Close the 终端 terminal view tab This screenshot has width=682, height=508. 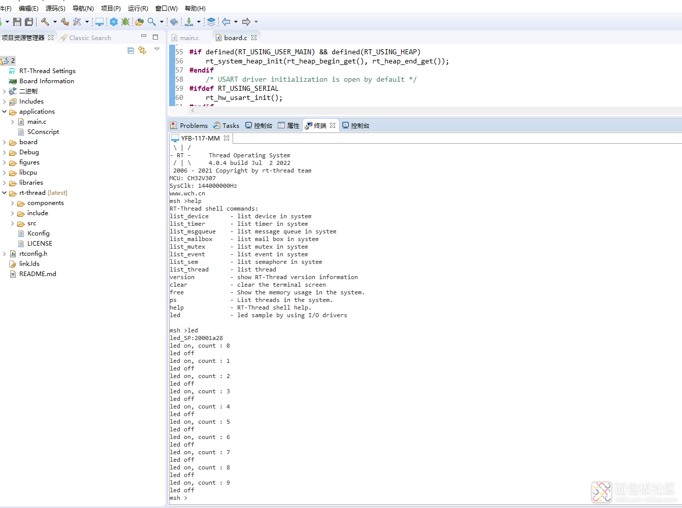click(x=333, y=125)
